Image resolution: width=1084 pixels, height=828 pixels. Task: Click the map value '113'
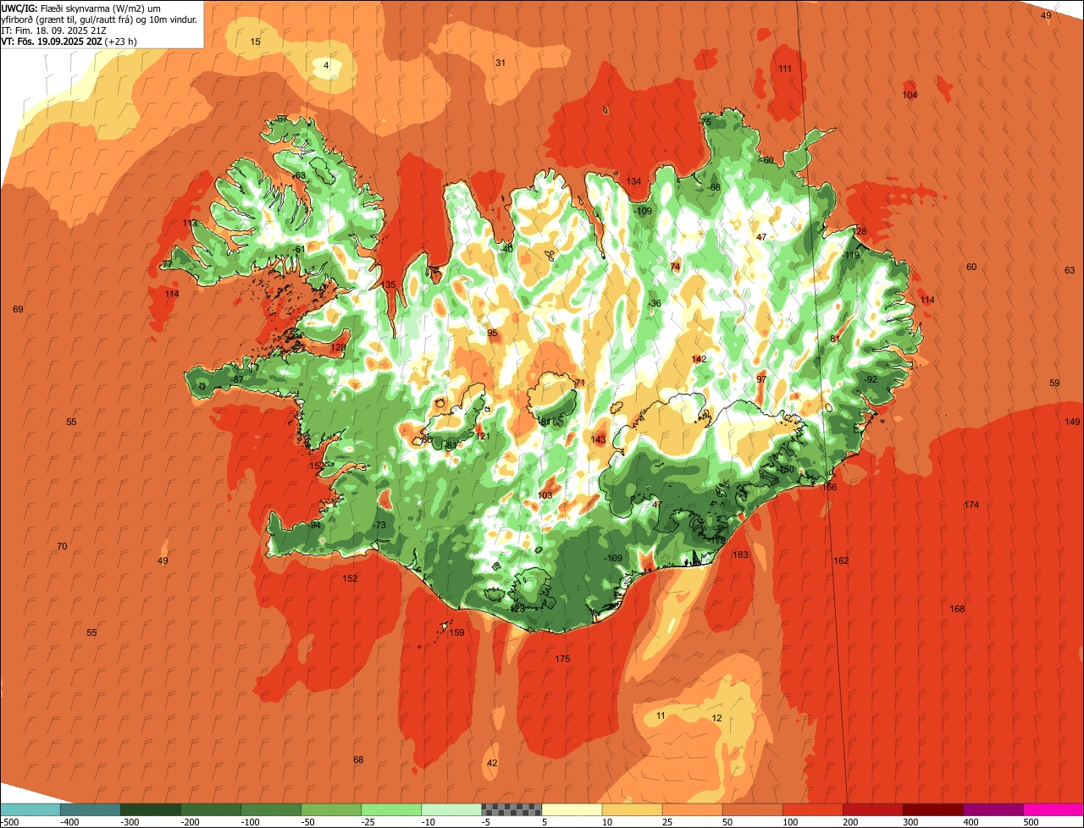[x=190, y=223]
